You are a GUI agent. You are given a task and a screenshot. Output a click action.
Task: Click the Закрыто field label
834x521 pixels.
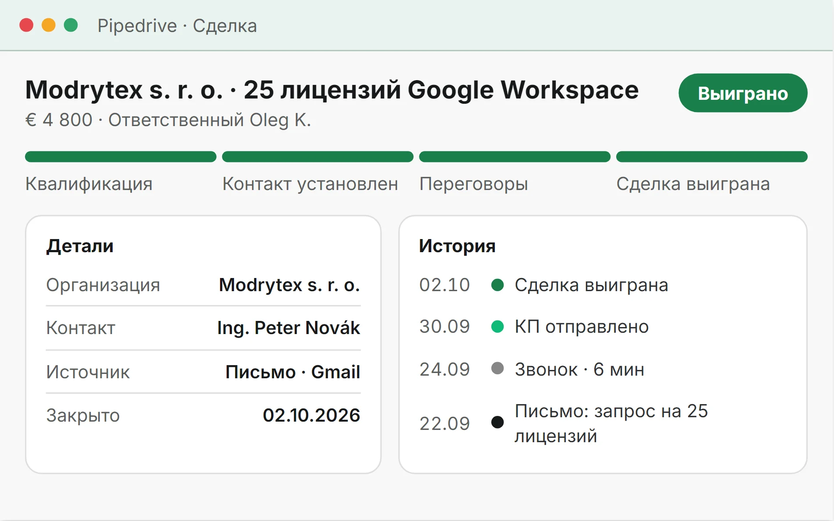[x=83, y=415]
